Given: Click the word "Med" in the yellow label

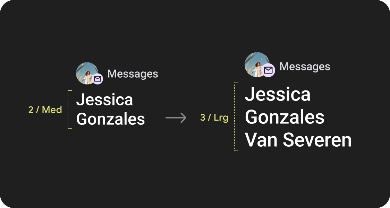Looking at the screenshot, I should tap(52, 110).
